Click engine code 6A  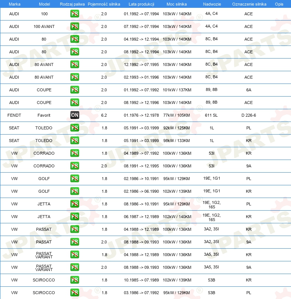tap(249, 90)
